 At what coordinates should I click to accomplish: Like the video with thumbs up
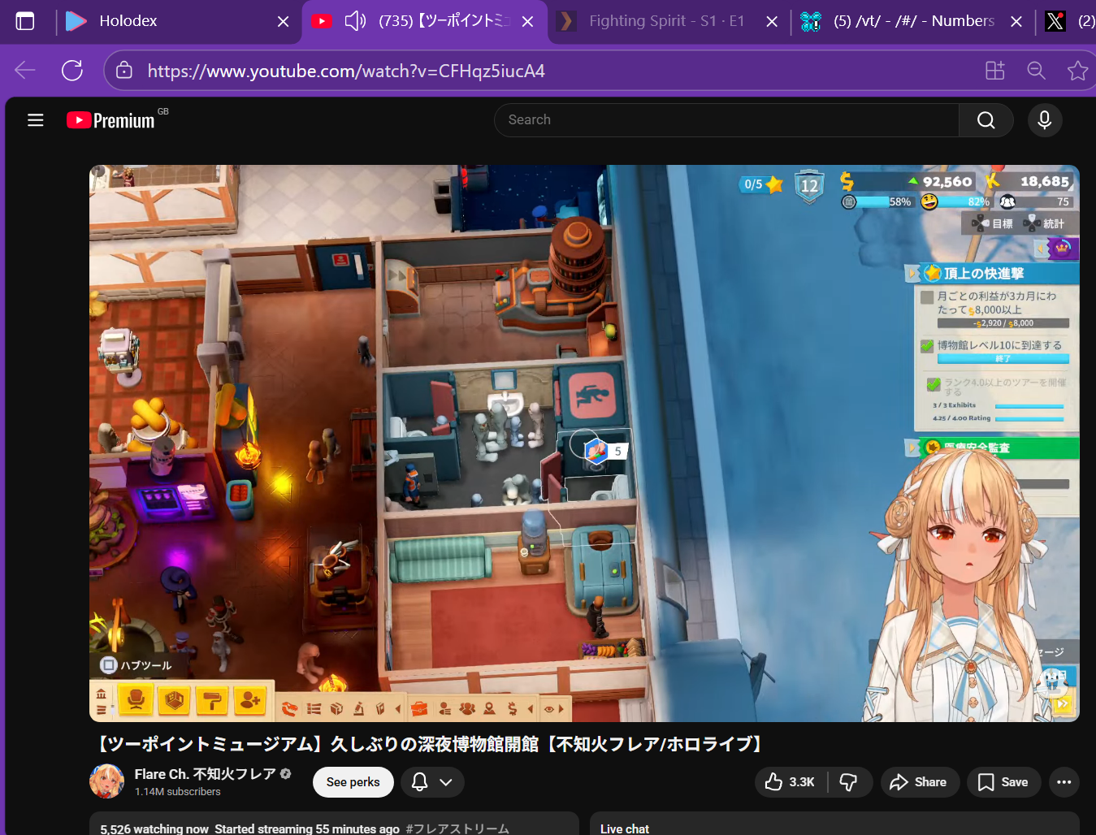click(x=790, y=782)
